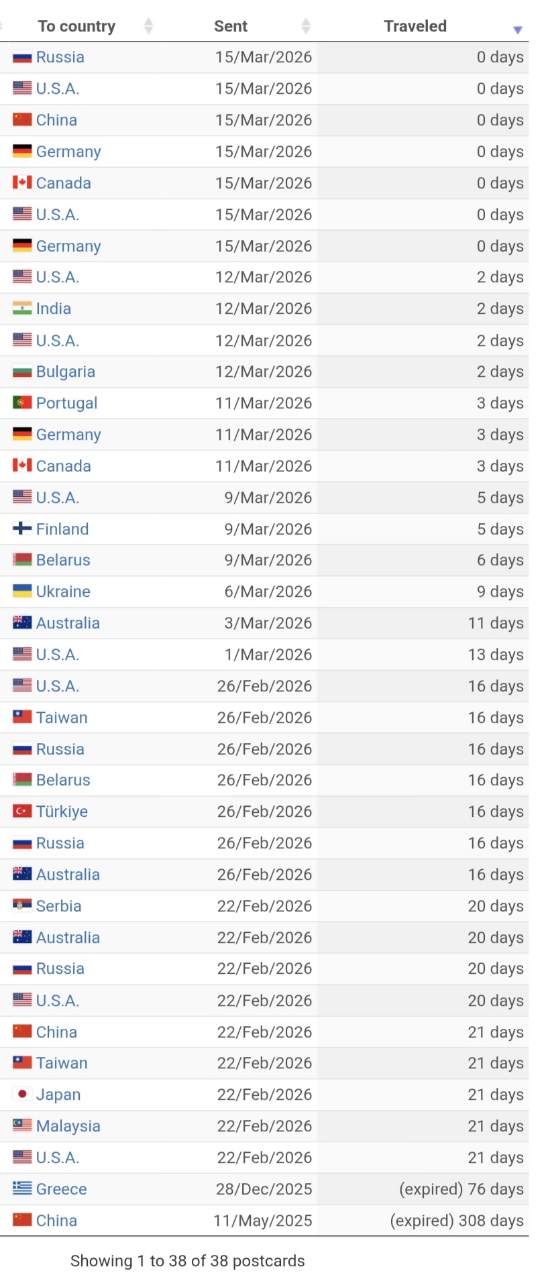Toggle Traveled column sort arrow

517,30
